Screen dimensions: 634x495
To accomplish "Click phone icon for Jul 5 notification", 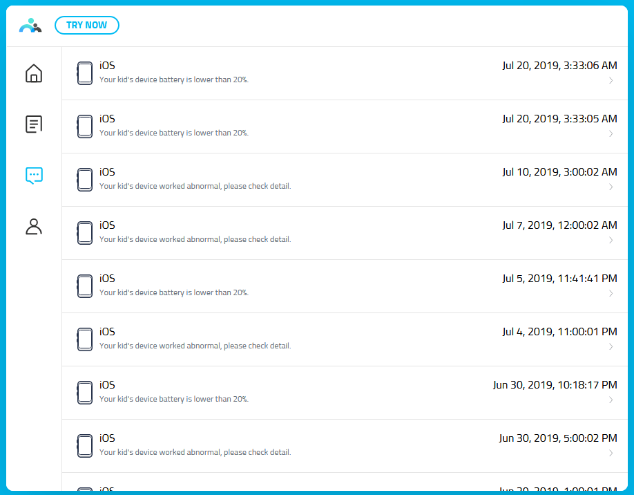I will 84,286.
